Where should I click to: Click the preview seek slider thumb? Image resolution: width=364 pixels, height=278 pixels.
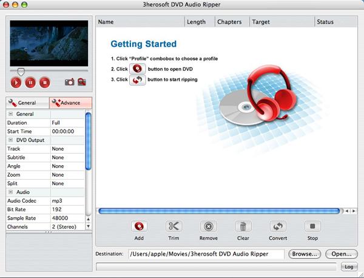(x=21, y=72)
